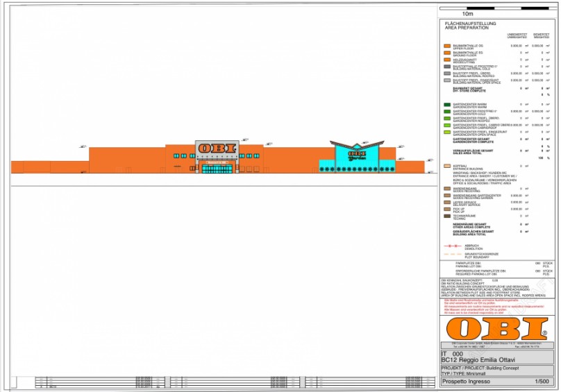Screen dimensions: 561x392
Task: Click the cyan garden center butterfly-roof building
Action: tap(357, 157)
